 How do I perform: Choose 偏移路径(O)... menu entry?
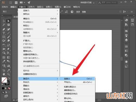click(x=77, y=90)
